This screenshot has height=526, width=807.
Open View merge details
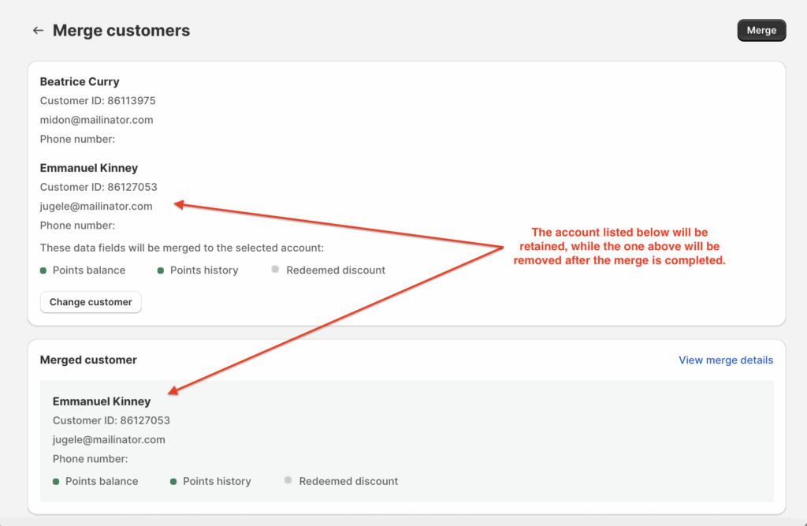(x=725, y=360)
